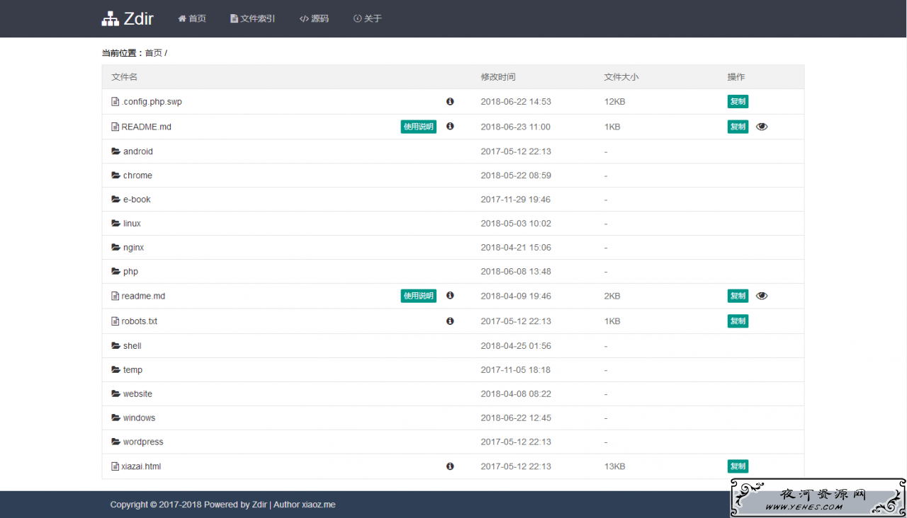Open the nginx folder link

[133, 248]
